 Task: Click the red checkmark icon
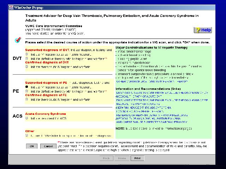[18, 40]
